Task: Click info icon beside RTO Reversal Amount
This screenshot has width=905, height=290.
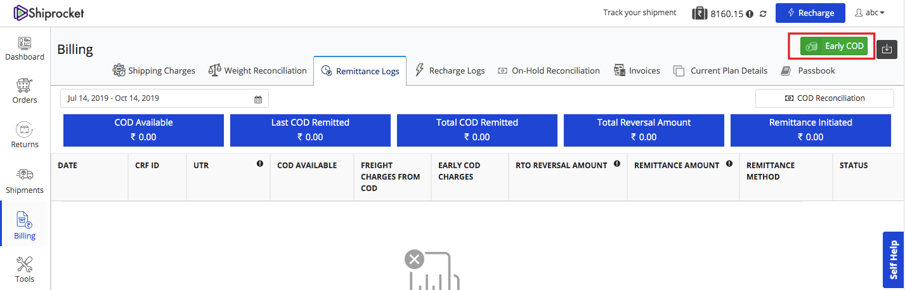Action: tap(617, 164)
